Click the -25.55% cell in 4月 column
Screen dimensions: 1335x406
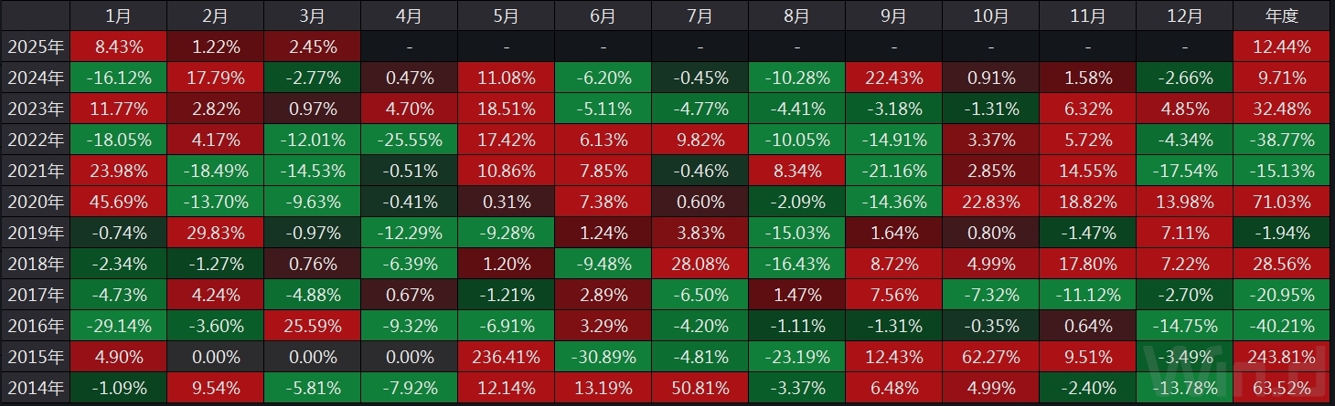(409, 141)
